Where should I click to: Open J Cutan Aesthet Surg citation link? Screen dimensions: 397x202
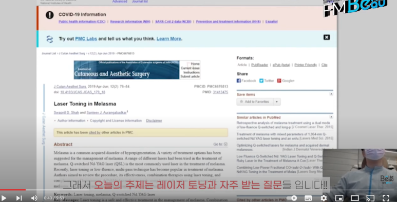pos(70,87)
